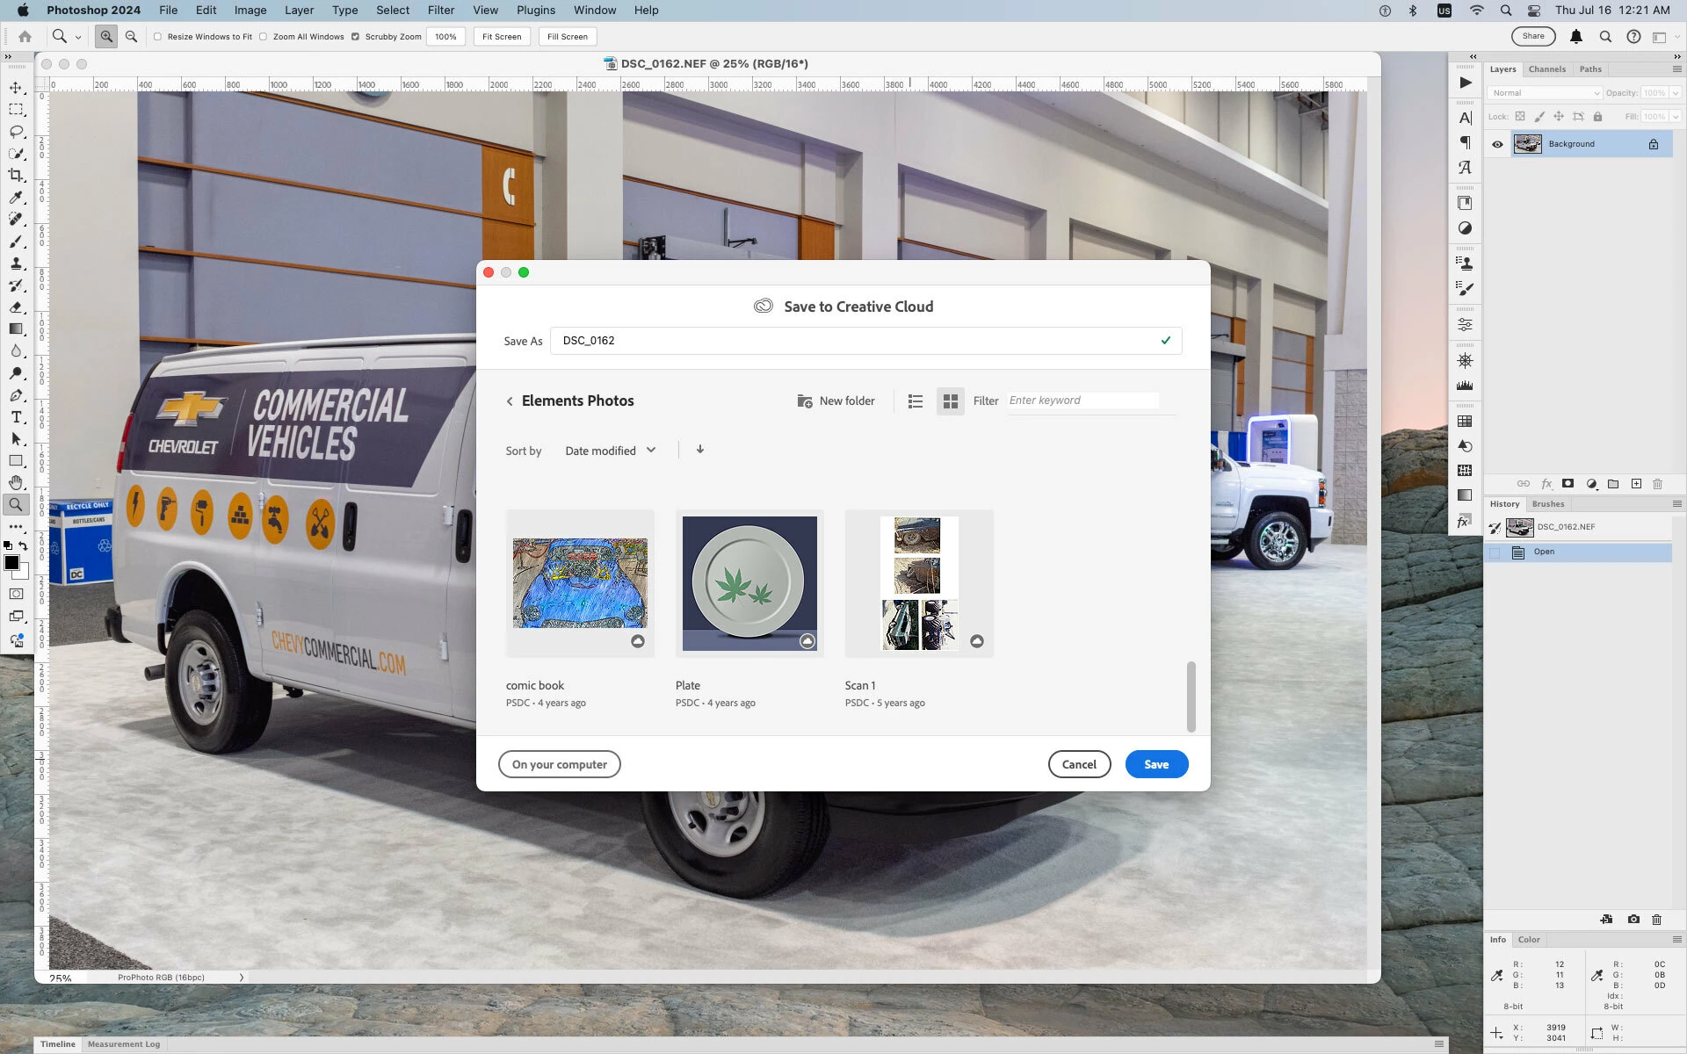Screen dimensions: 1687x1054
Task: Select the Eyedropper tool
Action: [x=16, y=198]
